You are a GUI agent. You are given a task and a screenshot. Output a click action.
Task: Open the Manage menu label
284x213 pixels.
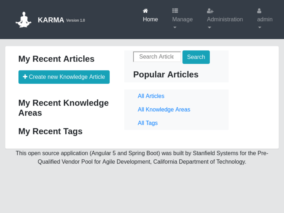click(183, 19)
